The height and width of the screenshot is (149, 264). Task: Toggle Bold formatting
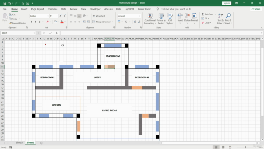point(31,22)
